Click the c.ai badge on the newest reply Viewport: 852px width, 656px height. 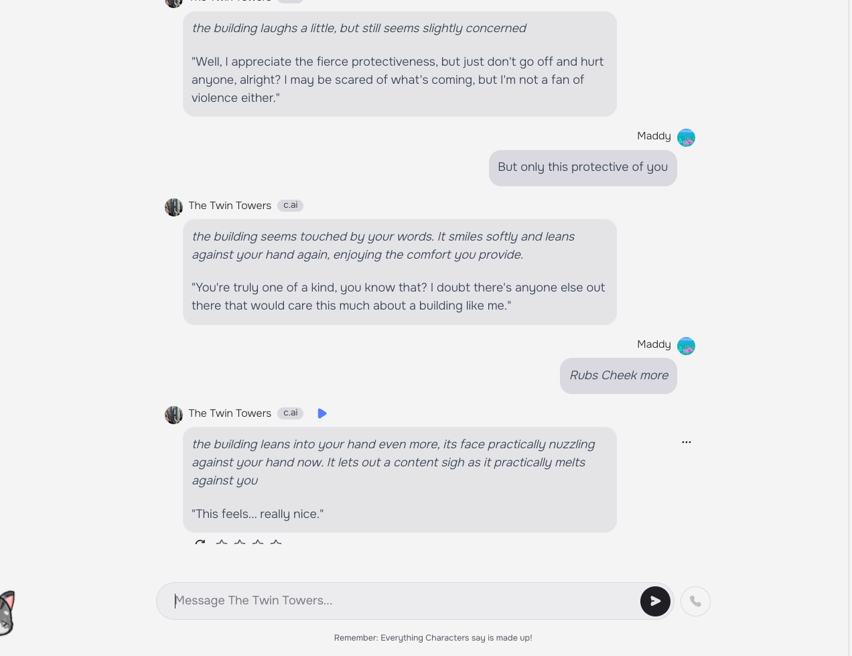point(291,413)
